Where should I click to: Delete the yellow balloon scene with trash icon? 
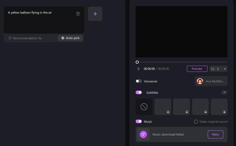pos(78,14)
